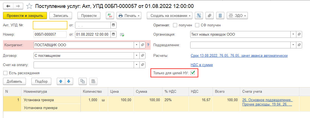Viewport: 310px width, 118px height.
Task: Click the move row up arrow
Action: click(61, 81)
